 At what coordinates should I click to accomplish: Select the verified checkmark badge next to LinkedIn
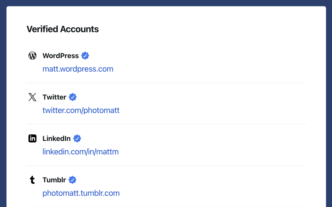[x=77, y=139]
